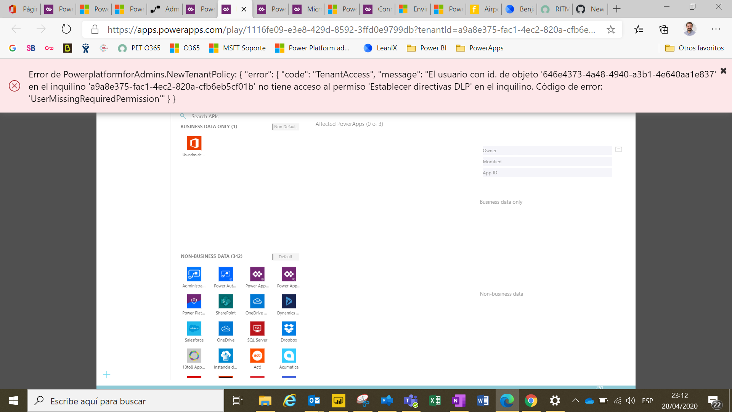Toggle the Non Default group label
Screen dimensions: 732x412
click(286, 127)
